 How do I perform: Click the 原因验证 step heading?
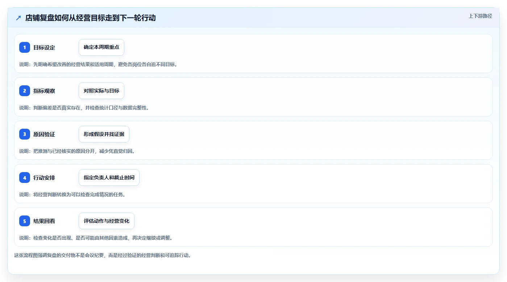pyautogui.click(x=44, y=134)
